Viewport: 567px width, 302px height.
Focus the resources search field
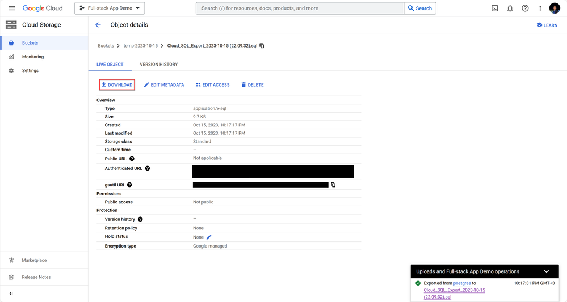[x=300, y=8]
